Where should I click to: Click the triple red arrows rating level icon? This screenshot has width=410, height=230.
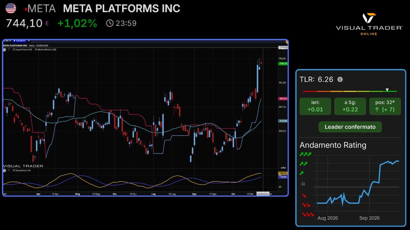(307, 215)
